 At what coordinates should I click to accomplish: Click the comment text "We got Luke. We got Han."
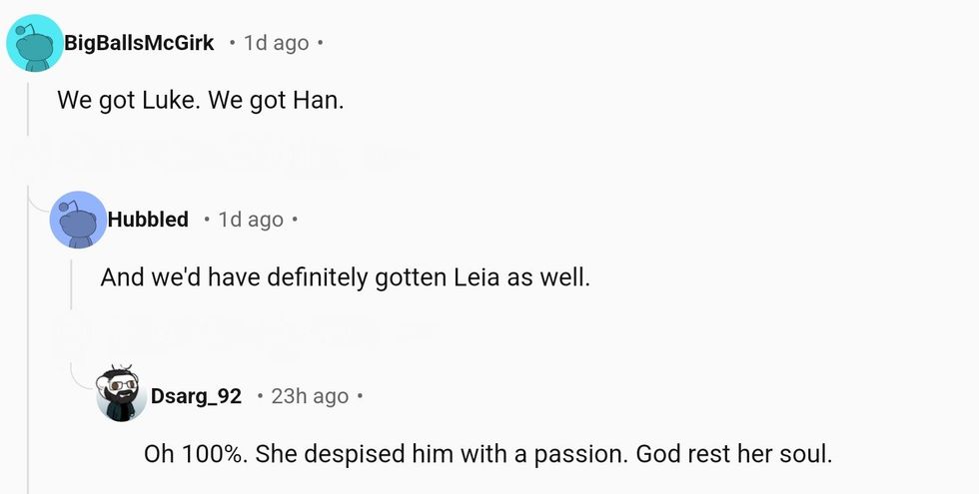point(201,103)
